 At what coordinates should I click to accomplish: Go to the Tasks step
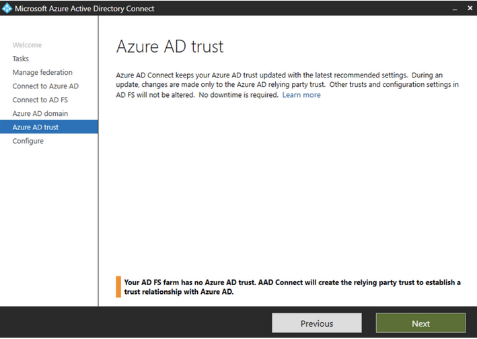[x=21, y=59]
